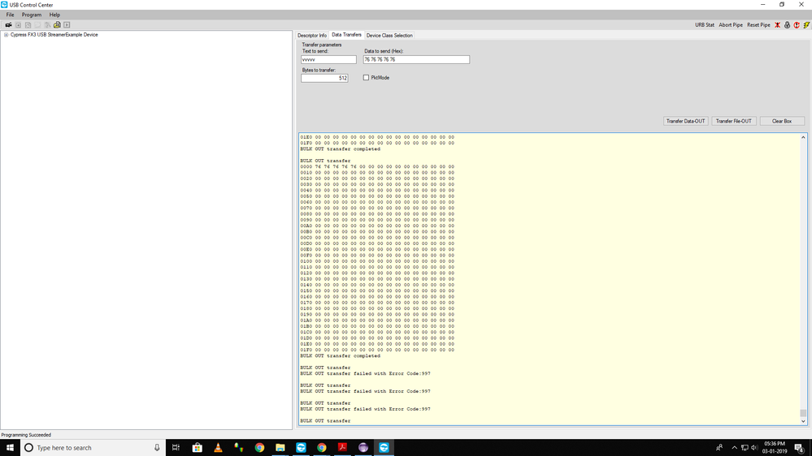This screenshot has width=812, height=456.
Task: Click the Bytes to transfer field
Action: [x=324, y=78]
